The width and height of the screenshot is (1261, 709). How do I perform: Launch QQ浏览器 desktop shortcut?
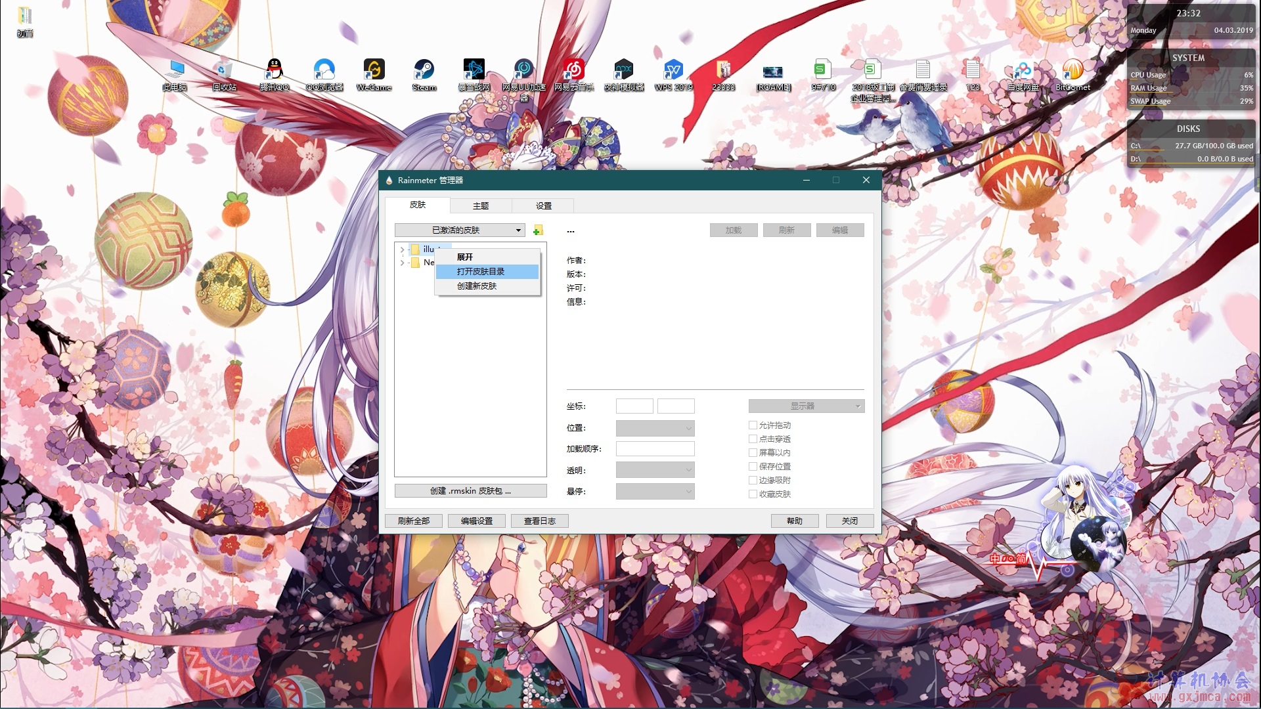(324, 75)
